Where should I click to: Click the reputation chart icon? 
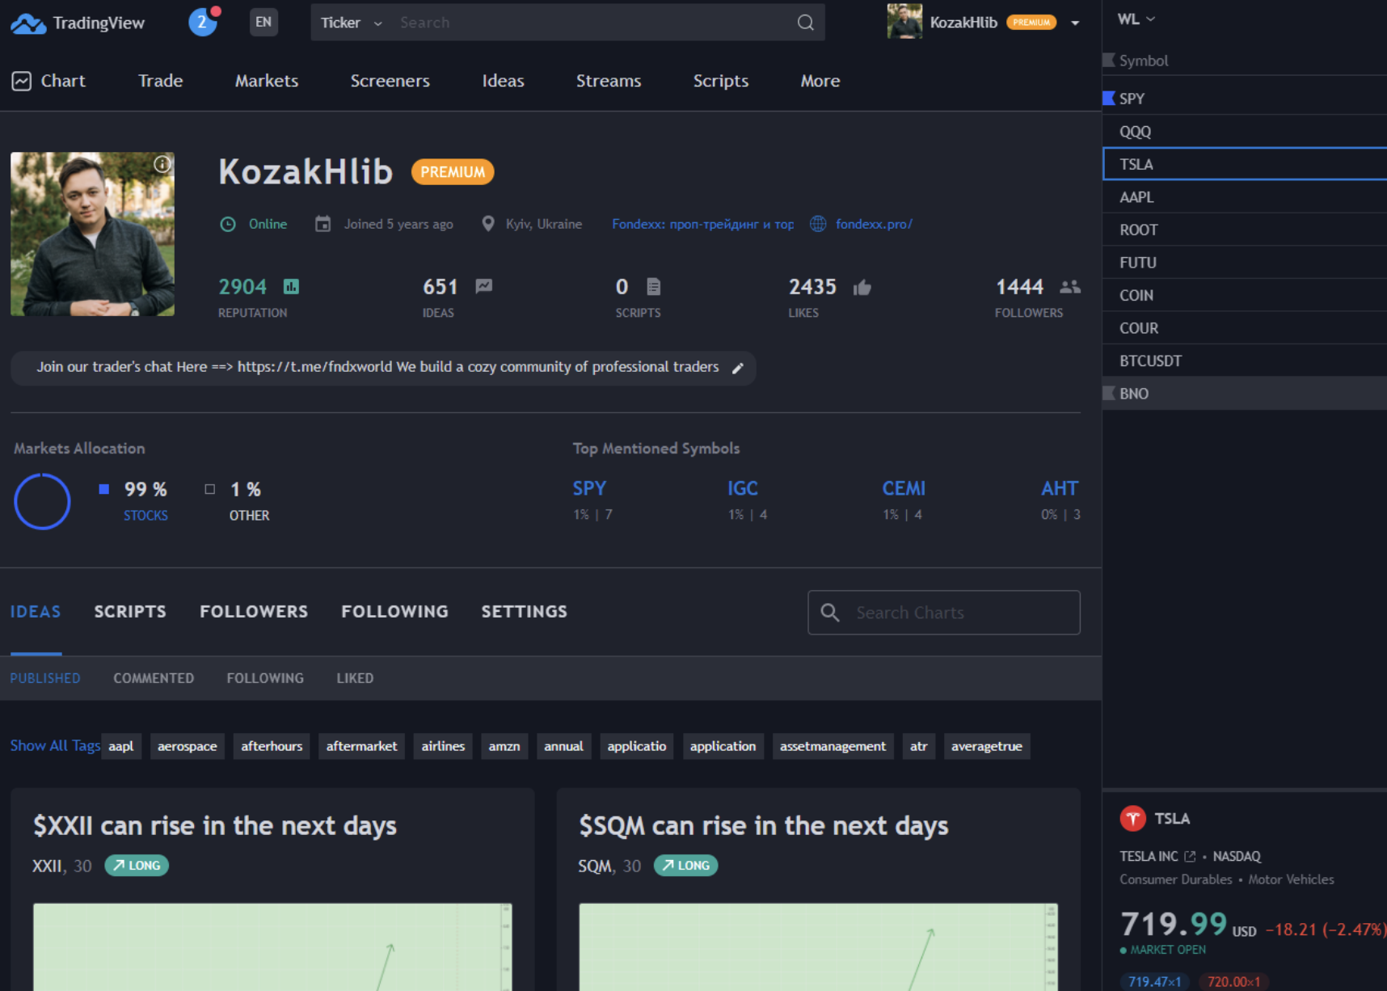coord(291,287)
